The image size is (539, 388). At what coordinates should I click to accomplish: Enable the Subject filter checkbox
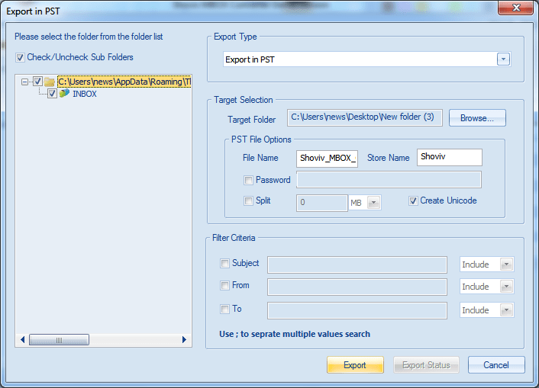pos(224,264)
